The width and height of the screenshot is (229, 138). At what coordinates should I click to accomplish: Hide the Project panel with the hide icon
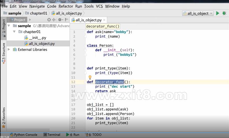tap(67, 20)
